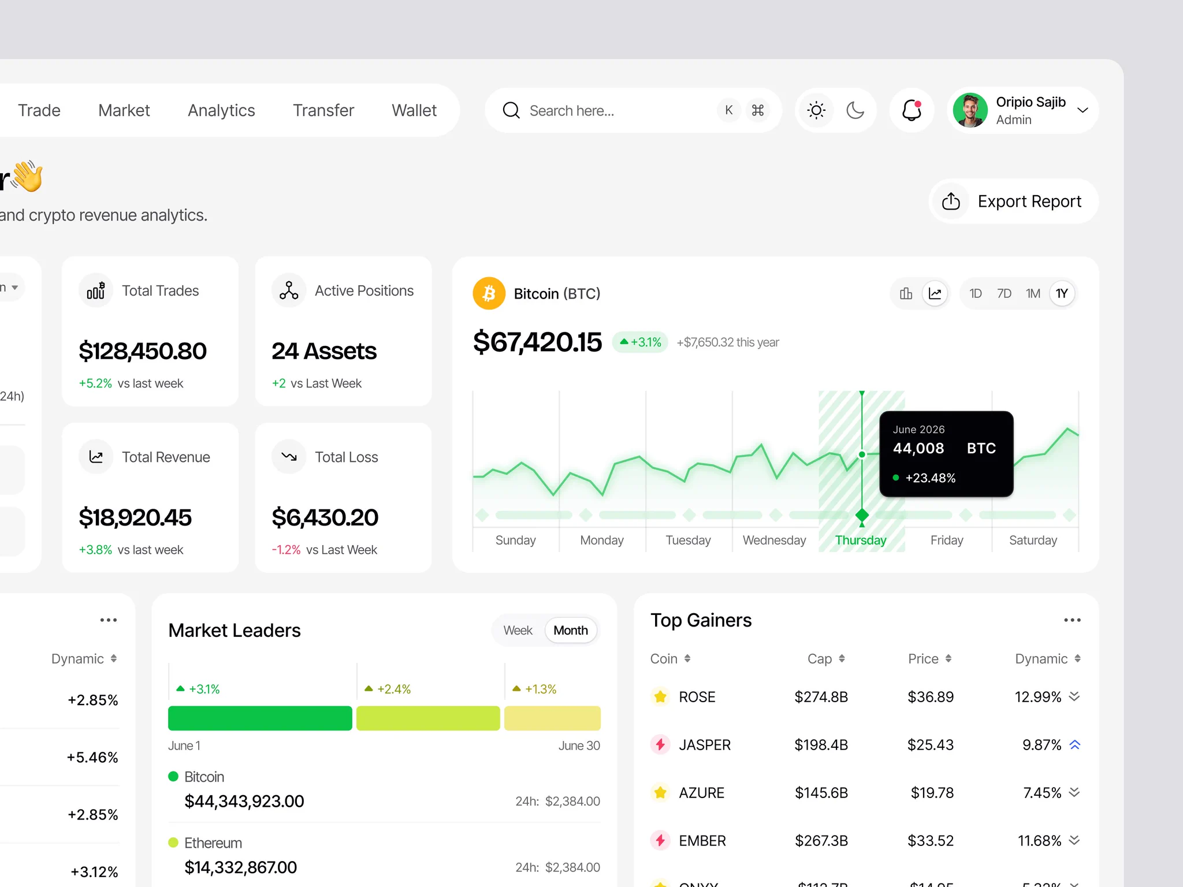Click the command key shortcut icon
This screenshot has height=887, width=1183.
tap(758, 110)
